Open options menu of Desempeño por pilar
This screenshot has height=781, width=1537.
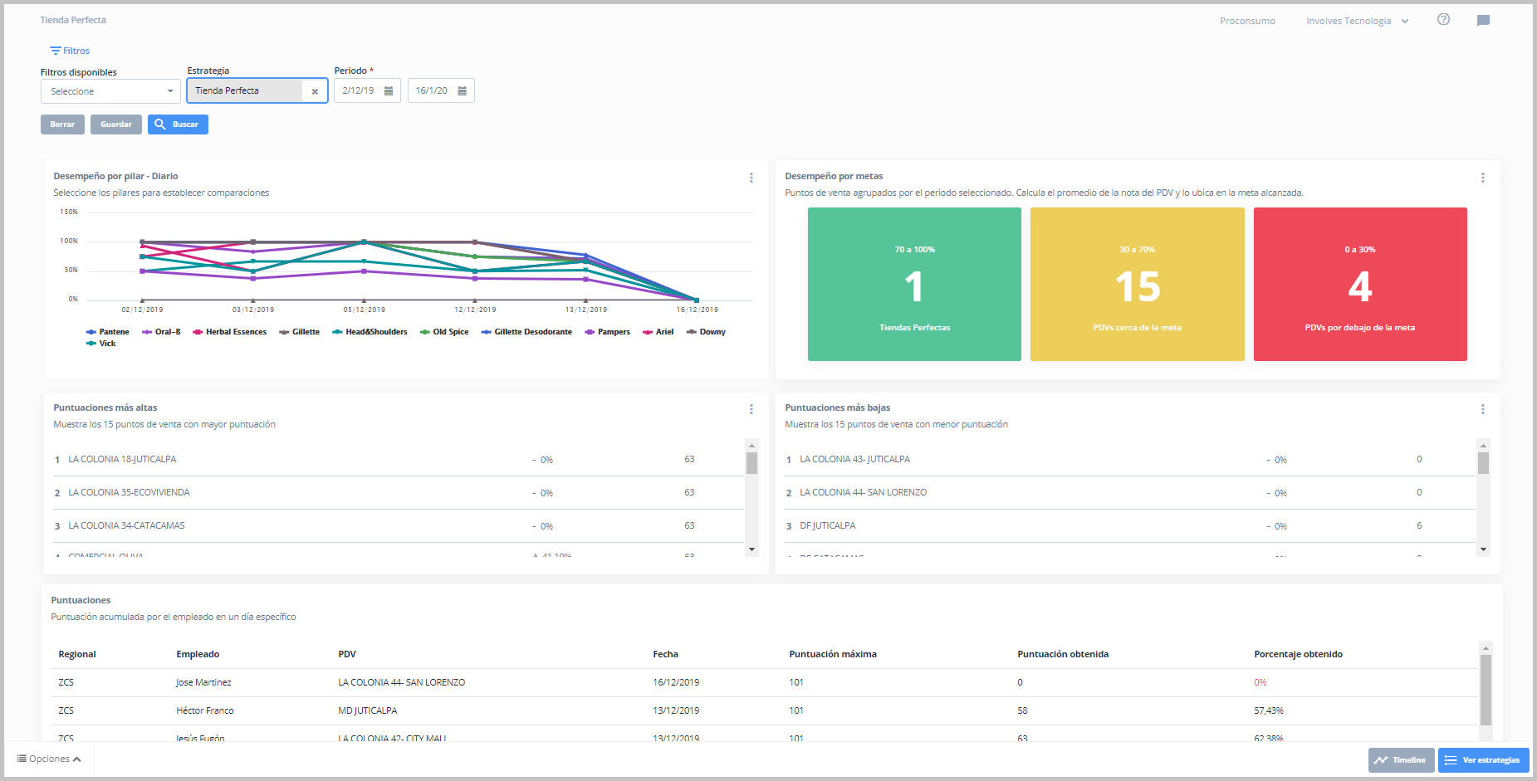tap(751, 178)
